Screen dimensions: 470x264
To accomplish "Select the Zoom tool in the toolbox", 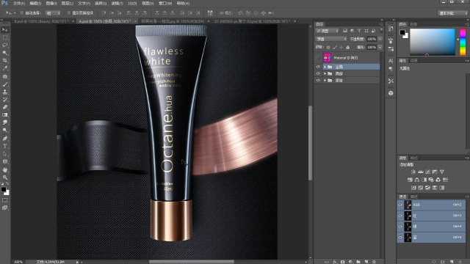I will click(x=5, y=177).
